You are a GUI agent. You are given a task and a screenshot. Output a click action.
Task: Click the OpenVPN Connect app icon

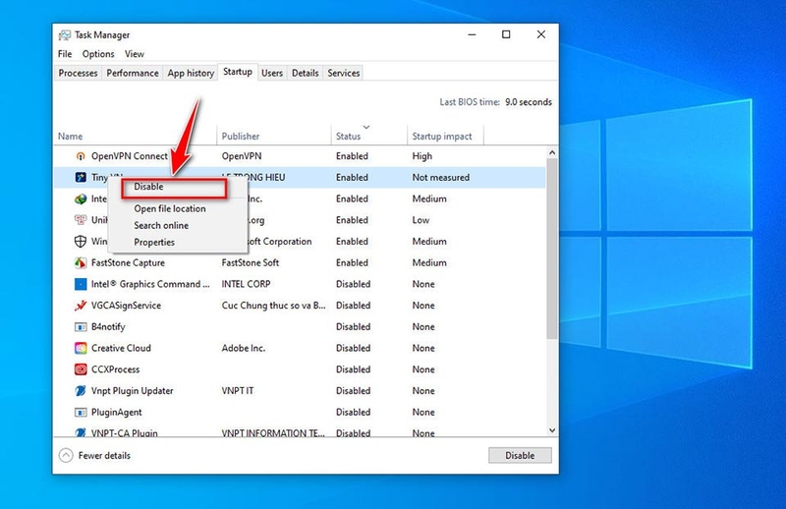click(x=82, y=156)
